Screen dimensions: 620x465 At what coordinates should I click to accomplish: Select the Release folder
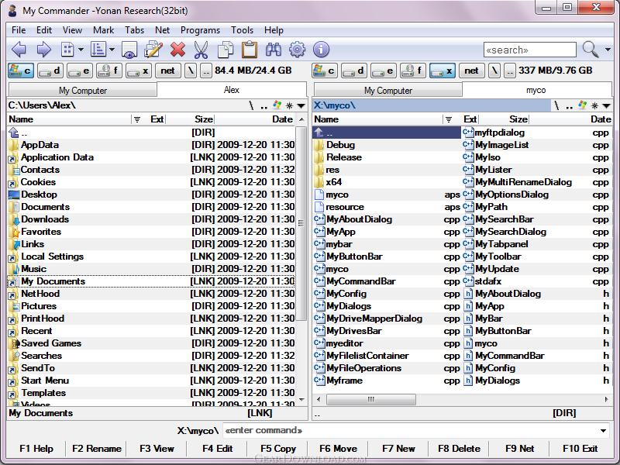point(387,157)
